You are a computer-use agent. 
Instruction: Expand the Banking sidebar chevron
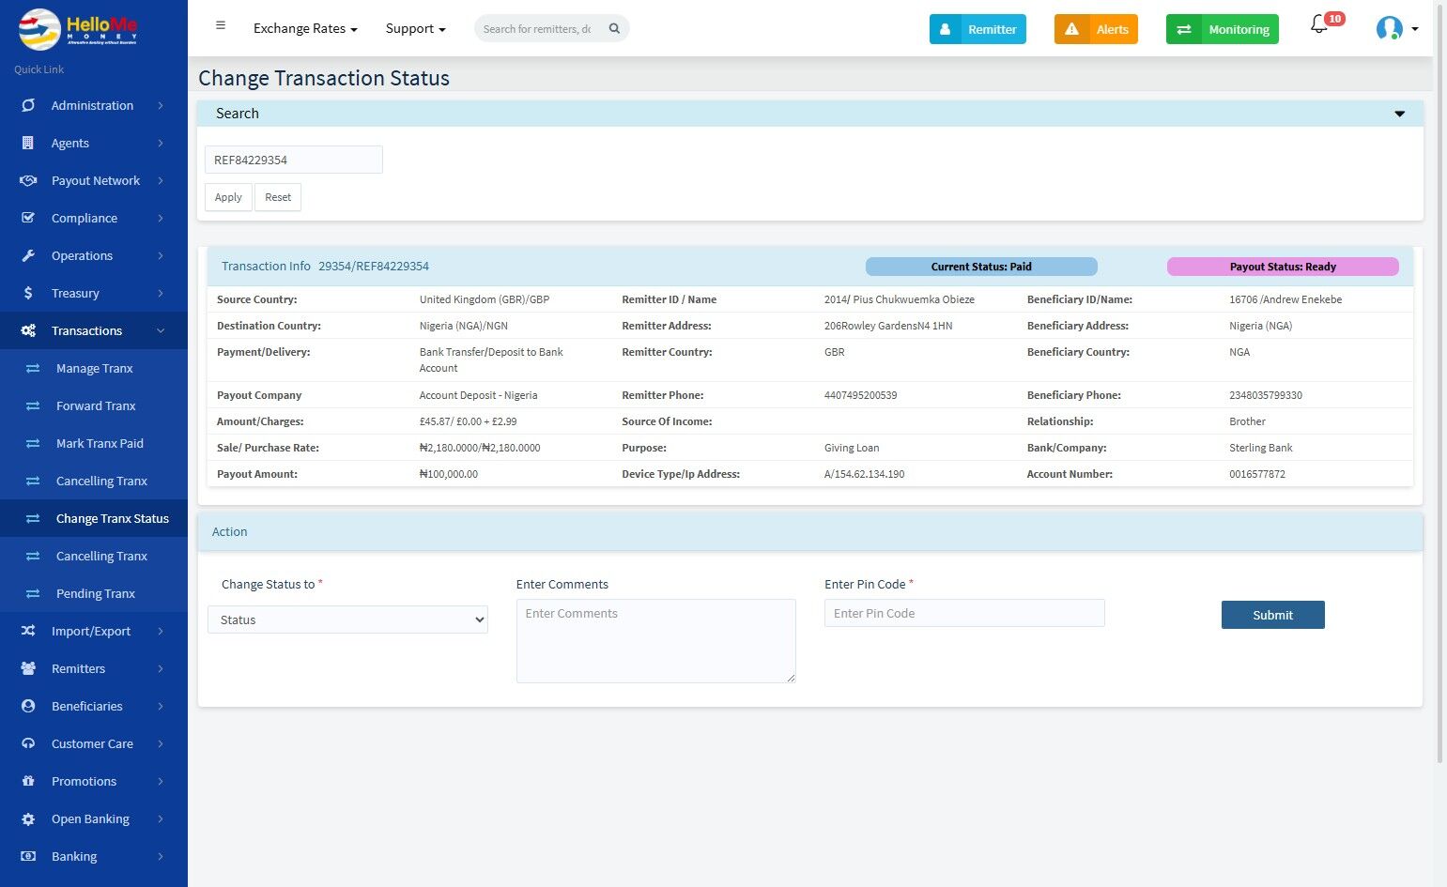(161, 856)
